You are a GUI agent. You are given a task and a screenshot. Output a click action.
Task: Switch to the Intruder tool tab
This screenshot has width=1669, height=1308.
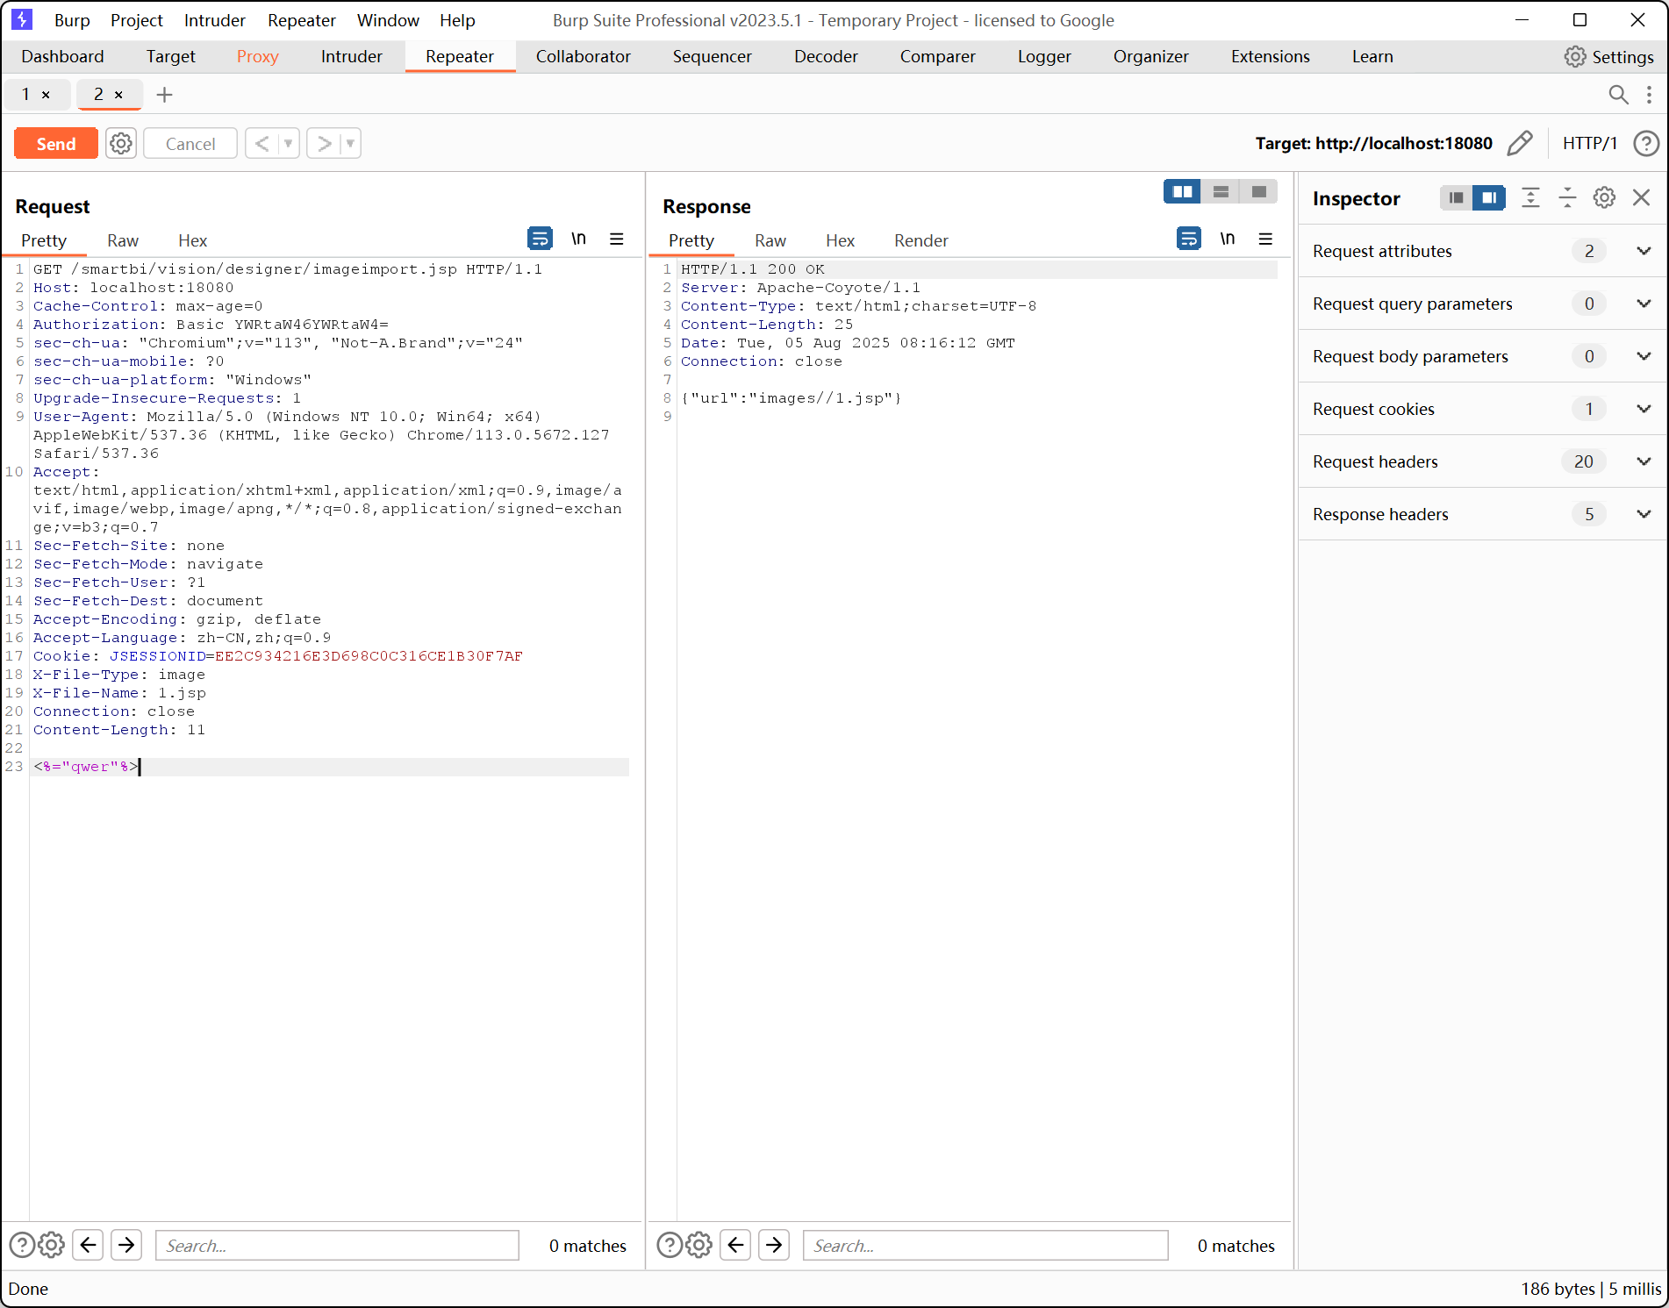click(x=351, y=56)
